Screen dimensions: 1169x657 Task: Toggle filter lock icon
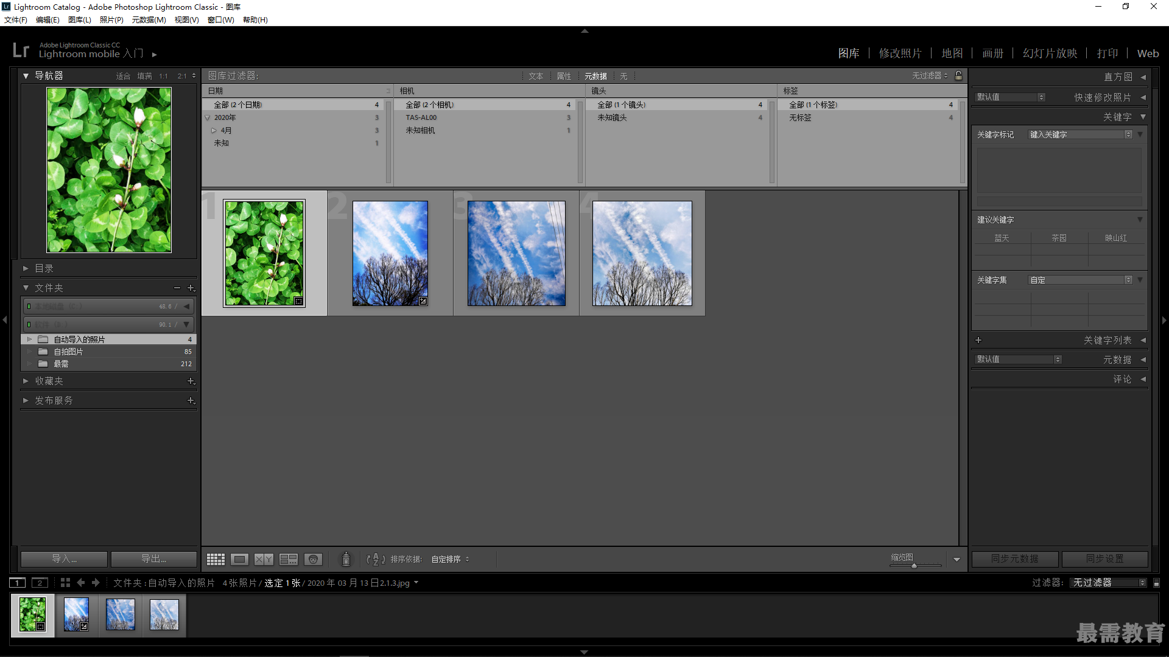(x=959, y=75)
